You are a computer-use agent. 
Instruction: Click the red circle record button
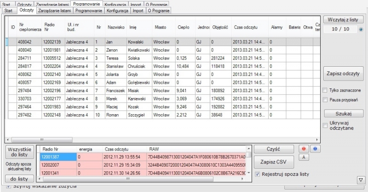coord(304,149)
